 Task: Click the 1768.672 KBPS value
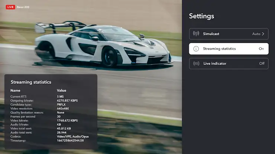point(67,120)
